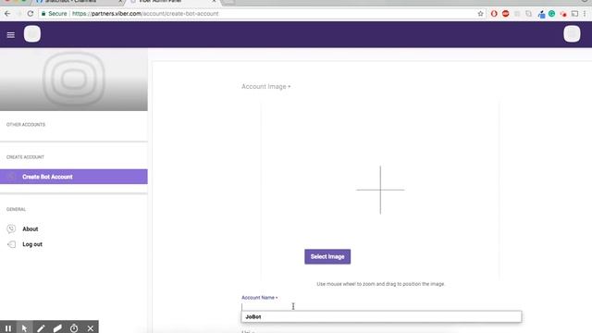Switch to the Viber Admin Panel browser tab
The image size is (592, 333).
pyautogui.click(x=172, y=2)
